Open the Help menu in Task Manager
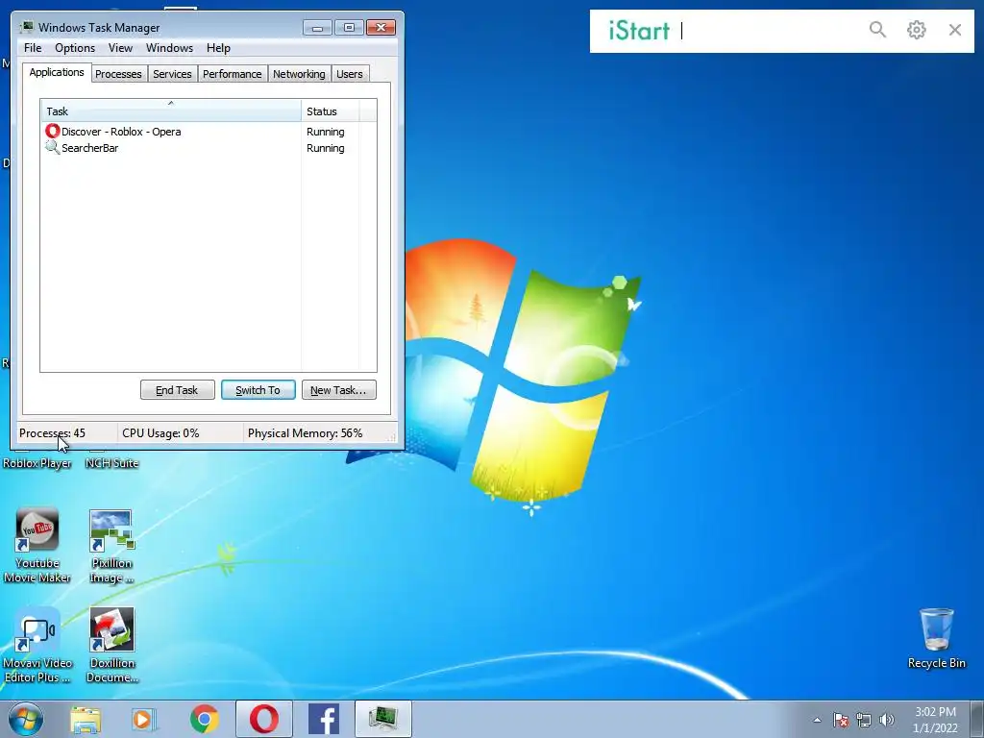The width and height of the screenshot is (984, 738). 218,48
